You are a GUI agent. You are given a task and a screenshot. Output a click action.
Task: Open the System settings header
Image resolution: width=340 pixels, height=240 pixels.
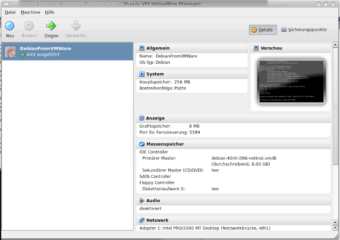pyautogui.click(x=155, y=74)
